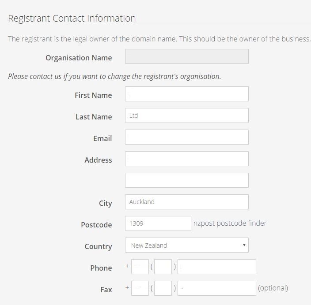Click the Phone area code box
The image size is (311, 305).
(x=163, y=267)
